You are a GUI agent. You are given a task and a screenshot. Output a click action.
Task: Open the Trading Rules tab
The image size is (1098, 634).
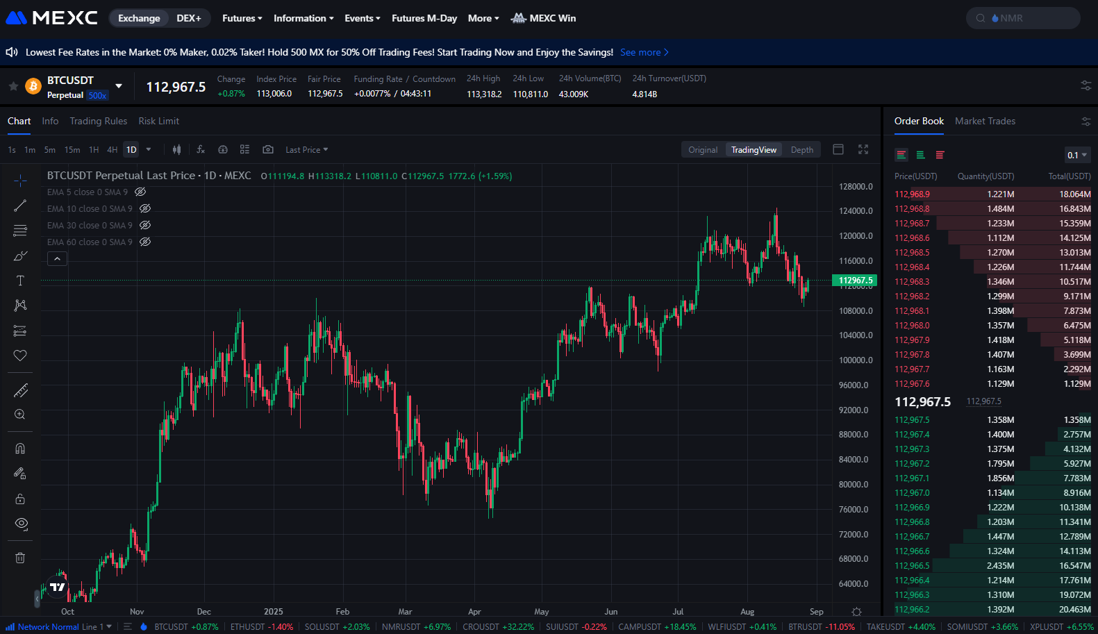click(x=99, y=121)
